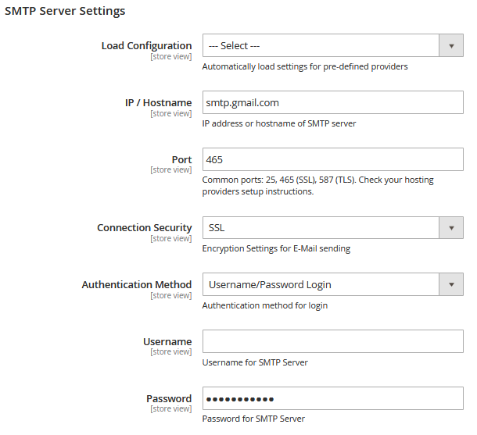Focus the Port field showing 465
Image resolution: width=477 pixels, height=435 pixels.
(332, 159)
